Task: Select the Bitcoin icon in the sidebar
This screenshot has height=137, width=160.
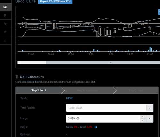Action: pos(5,15)
